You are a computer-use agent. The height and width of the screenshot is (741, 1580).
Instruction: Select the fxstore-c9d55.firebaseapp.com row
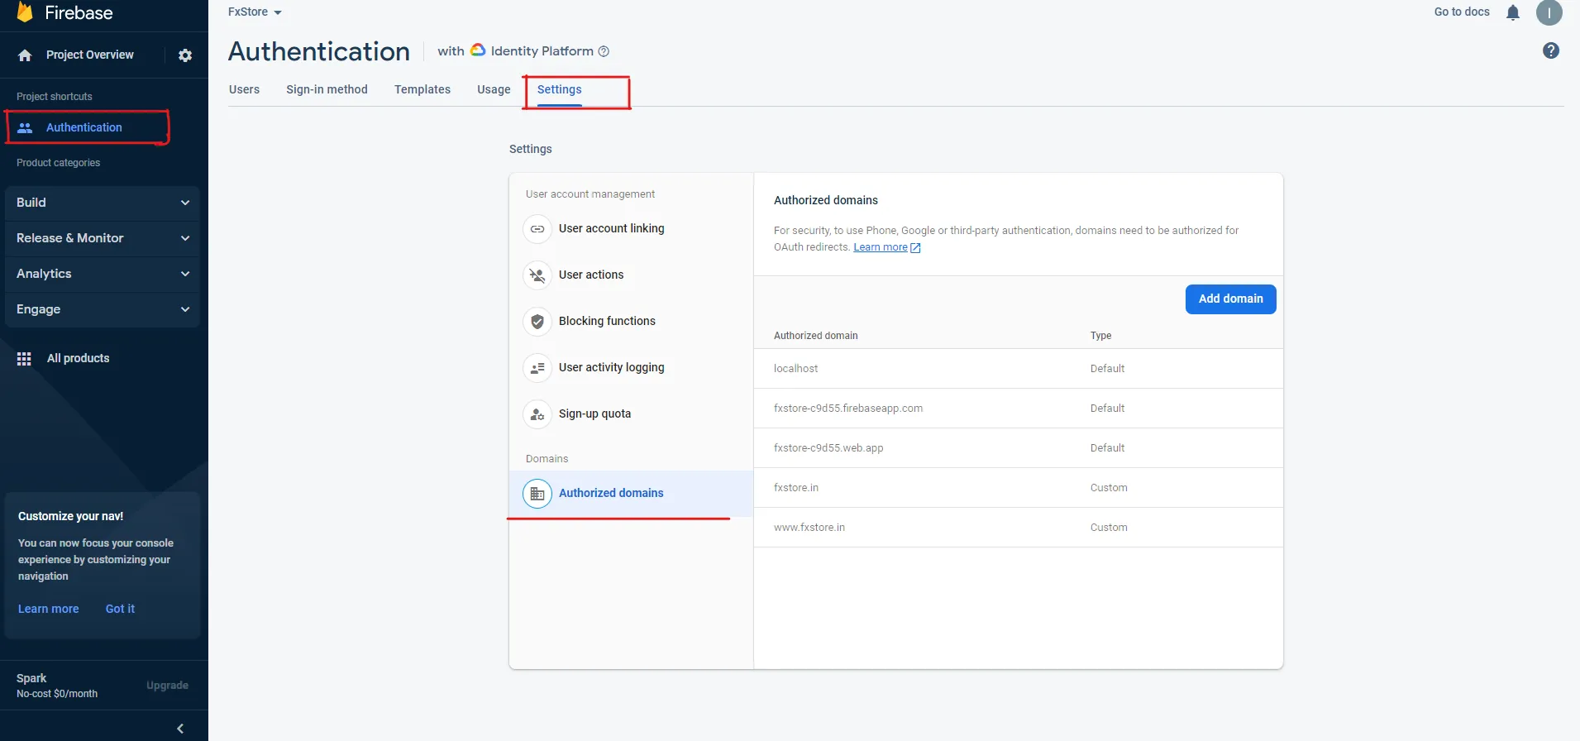1019,409
